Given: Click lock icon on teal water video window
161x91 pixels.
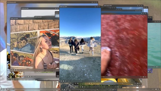Looking at the screenshot, I should [155, 21].
